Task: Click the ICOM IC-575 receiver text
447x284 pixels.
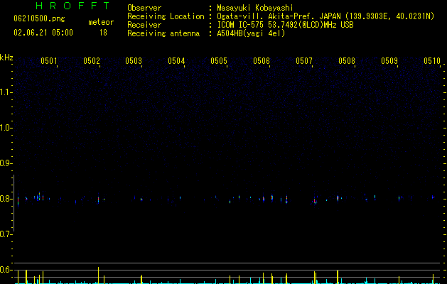Action: (x=285, y=25)
